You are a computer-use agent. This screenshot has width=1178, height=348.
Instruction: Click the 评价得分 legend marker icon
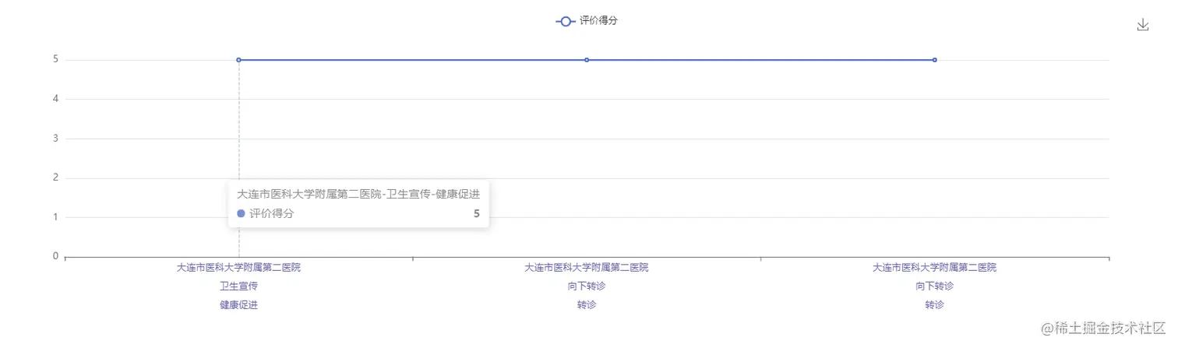566,21
